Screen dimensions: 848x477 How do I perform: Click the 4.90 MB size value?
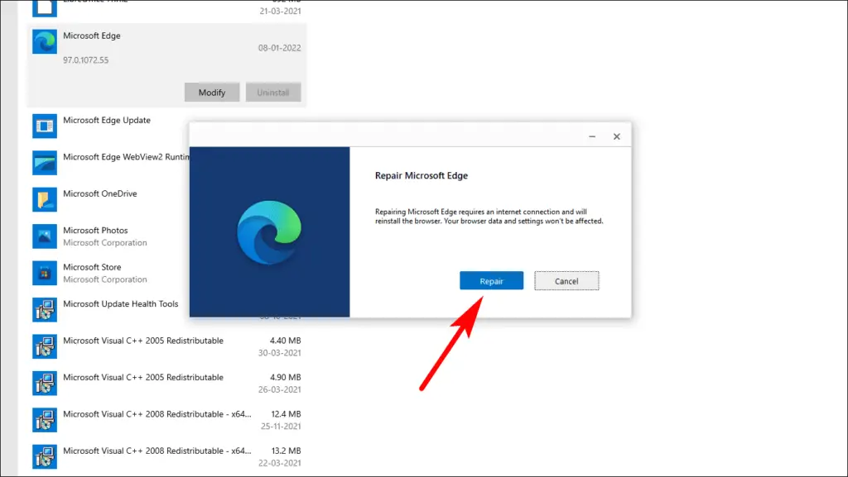(286, 377)
